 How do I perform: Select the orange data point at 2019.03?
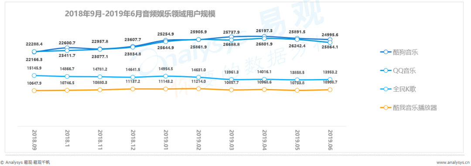[x=231, y=90]
